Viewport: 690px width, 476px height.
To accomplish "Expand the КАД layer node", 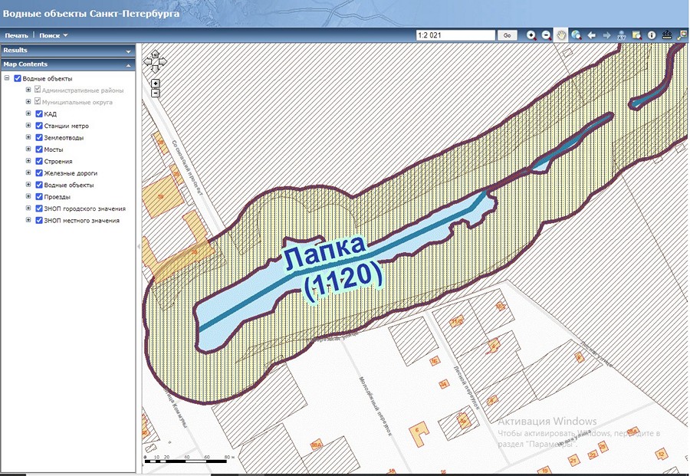I will (28, 113).
